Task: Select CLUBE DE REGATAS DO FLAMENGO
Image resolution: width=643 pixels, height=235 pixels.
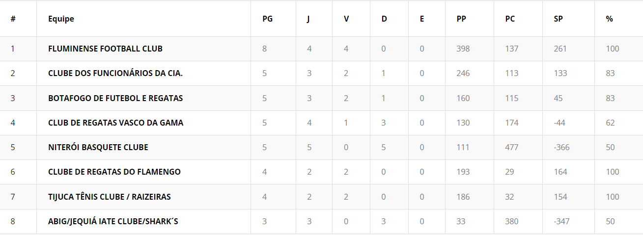Action: point(114,172)
